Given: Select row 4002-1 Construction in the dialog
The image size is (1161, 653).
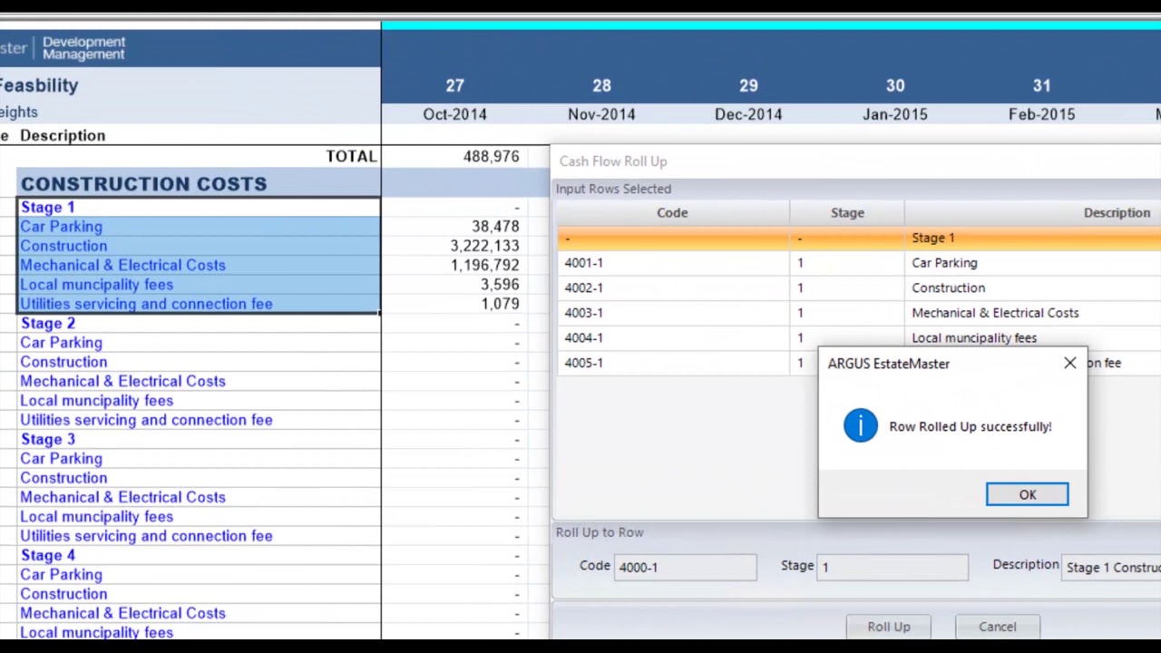Looking at the screenshot, I should pos(858,288).
